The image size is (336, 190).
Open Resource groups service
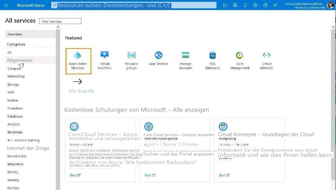coord(132,61)
